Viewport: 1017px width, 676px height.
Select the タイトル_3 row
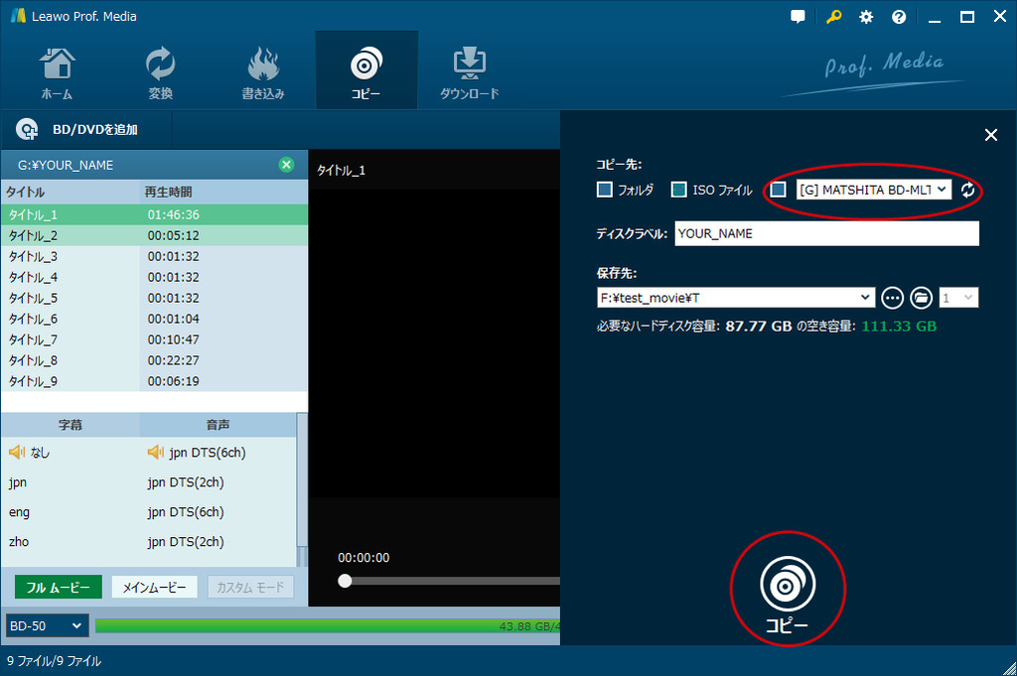click(154, 256)
